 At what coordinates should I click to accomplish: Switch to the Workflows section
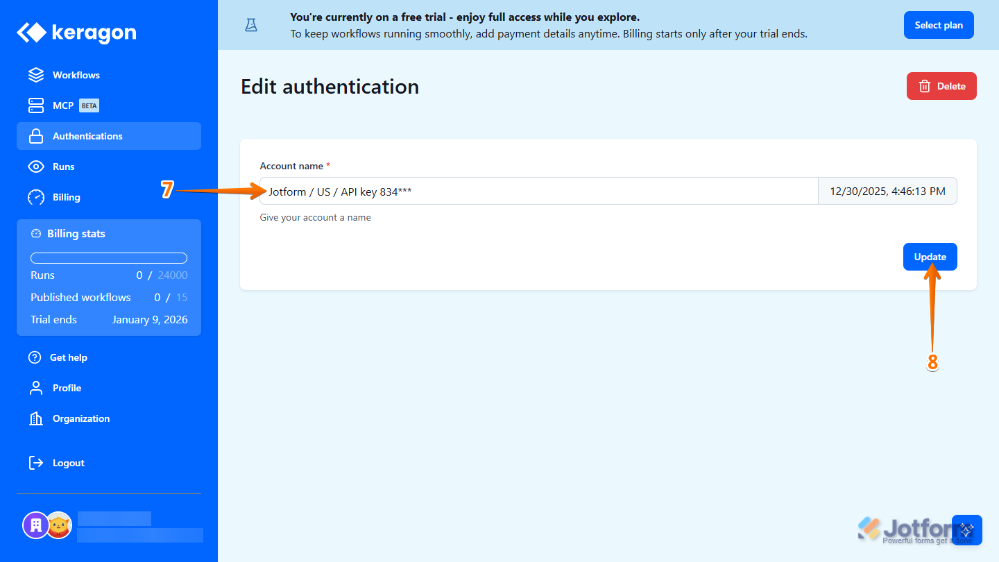[76, 75]
